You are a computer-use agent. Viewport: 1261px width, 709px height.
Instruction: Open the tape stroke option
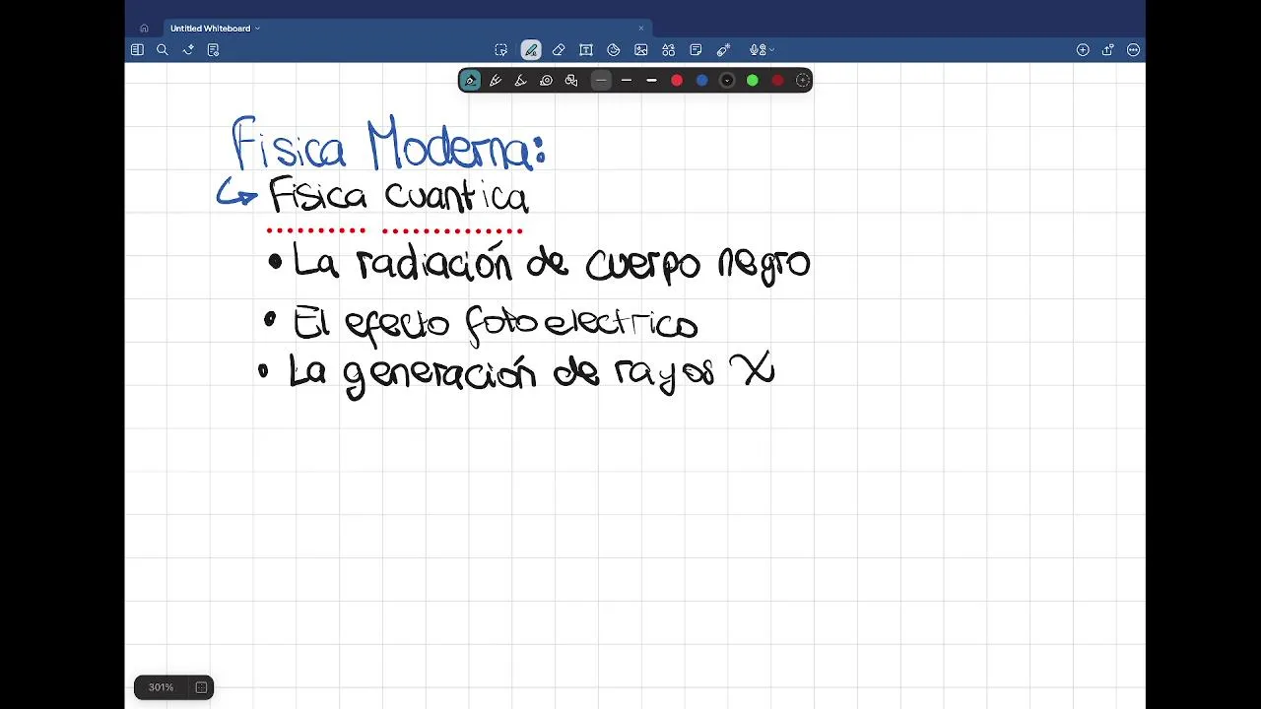(546, 81)
